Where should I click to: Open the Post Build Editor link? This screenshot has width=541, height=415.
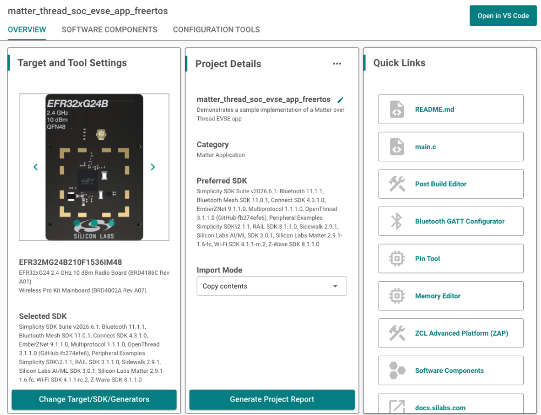(x=451, y=184)
